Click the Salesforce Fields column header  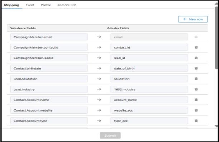click(x=23, y=28)
